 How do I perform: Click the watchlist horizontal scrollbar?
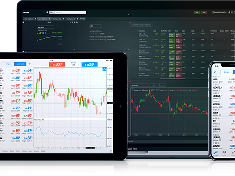[x=173, y=79]
